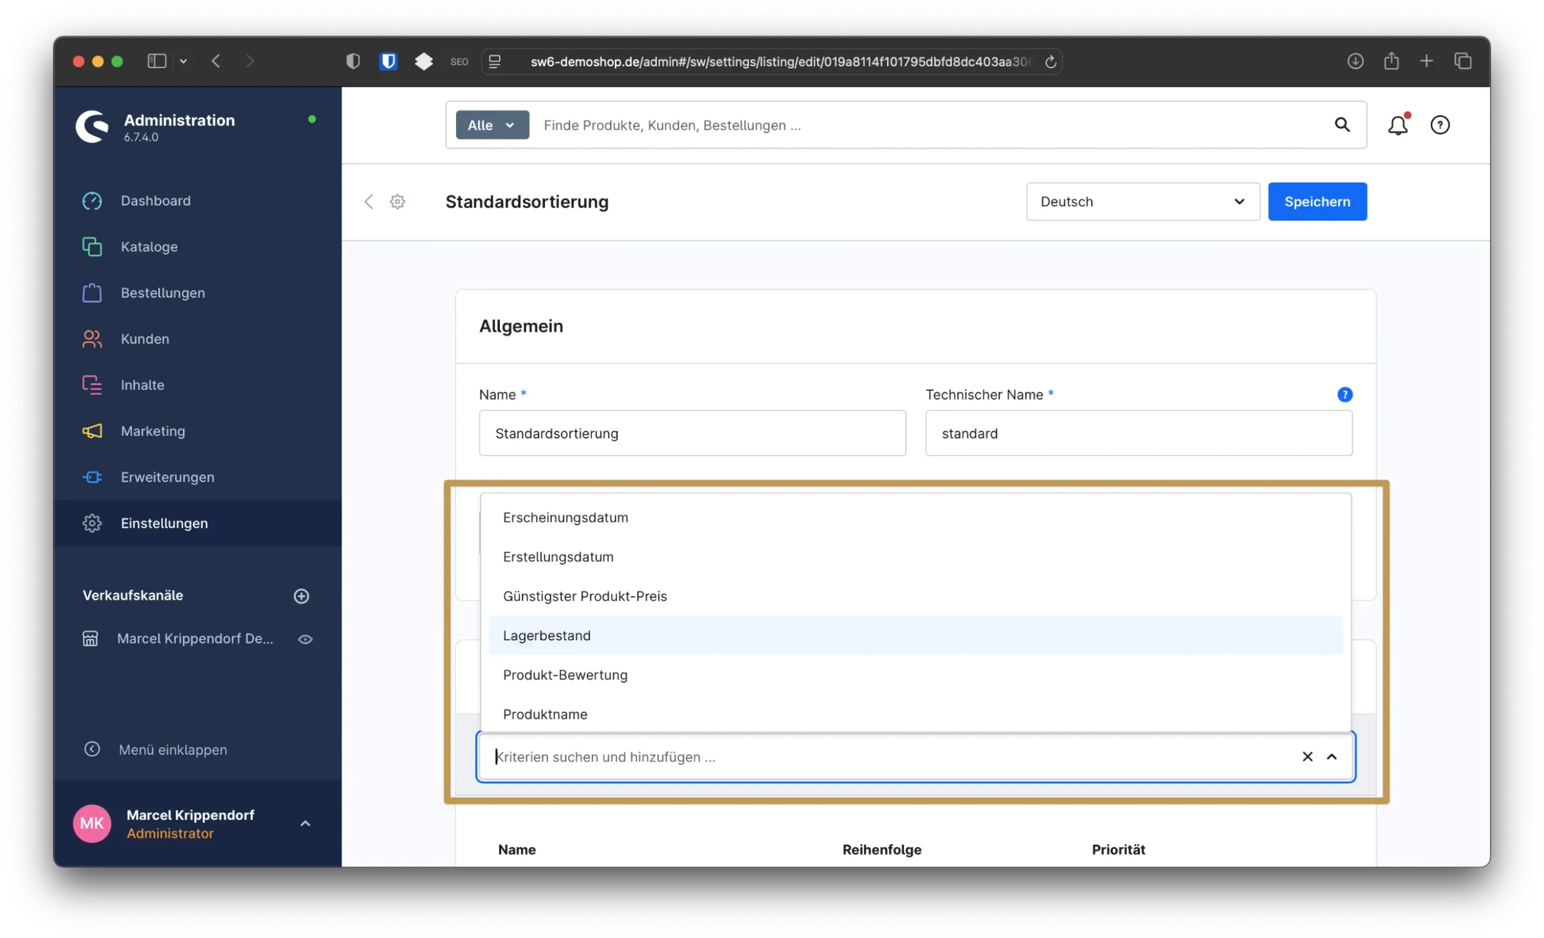The height and width of the screenshot is (938, 1544).
Task: Click the search magnifier icon
Action: 1342,125
